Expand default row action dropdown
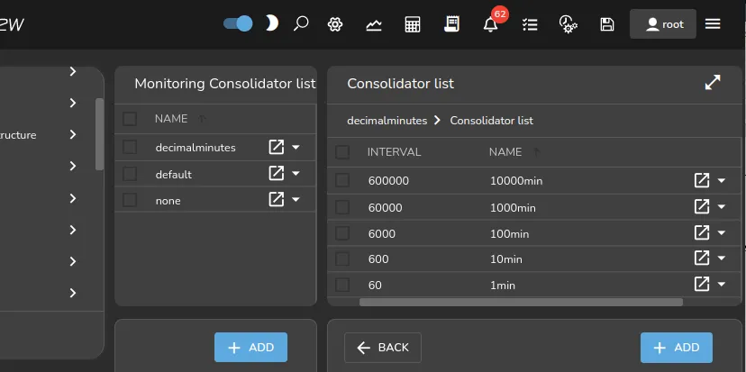Viewport: 746px width, 372px height. coord(296,174)
